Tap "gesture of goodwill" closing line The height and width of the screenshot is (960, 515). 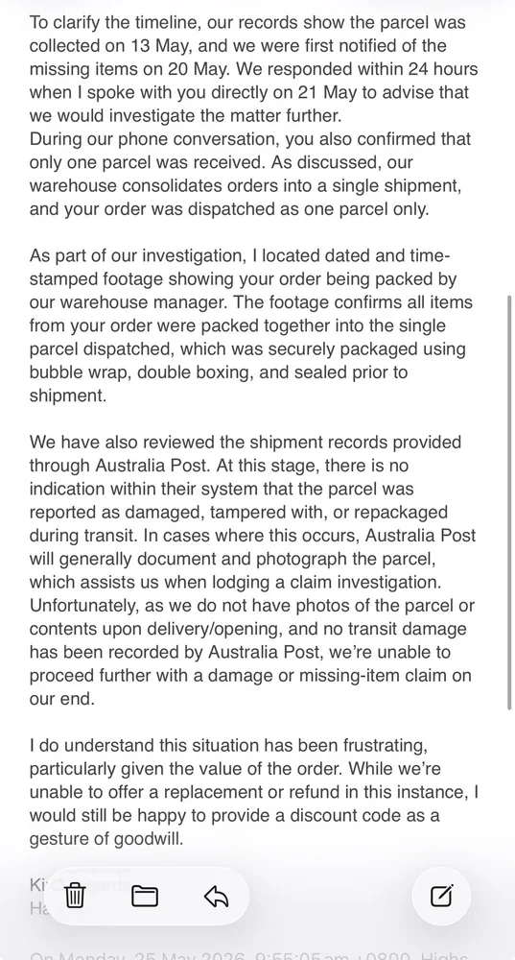tap(106, 839)
